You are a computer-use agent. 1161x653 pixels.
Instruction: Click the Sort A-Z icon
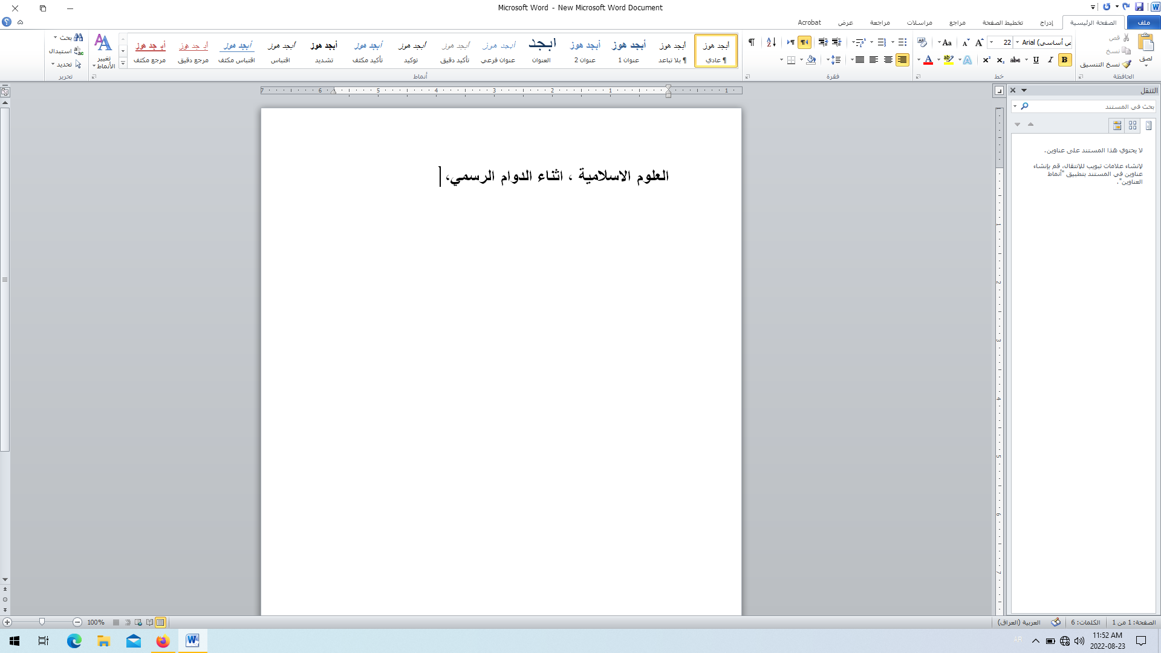(x=771, y=42)
